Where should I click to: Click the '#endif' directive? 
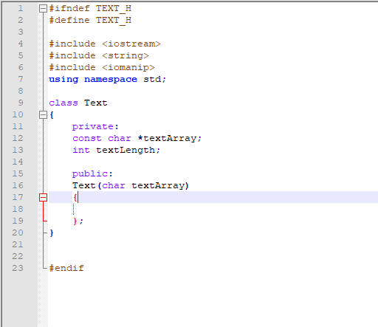click(66, 268)
